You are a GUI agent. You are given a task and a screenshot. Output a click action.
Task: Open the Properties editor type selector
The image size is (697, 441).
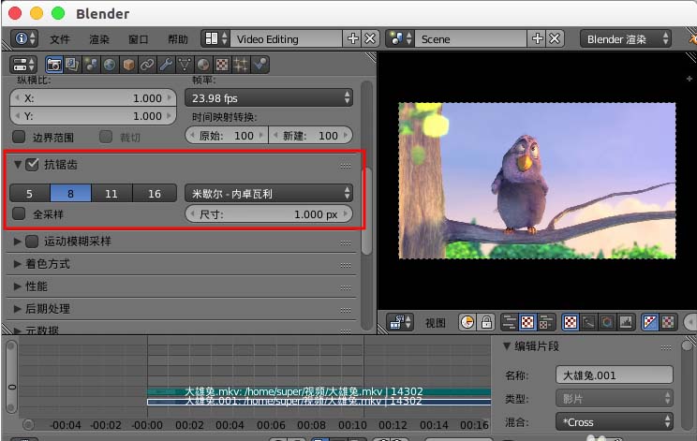pyautogui.click(x=23, y=65)
